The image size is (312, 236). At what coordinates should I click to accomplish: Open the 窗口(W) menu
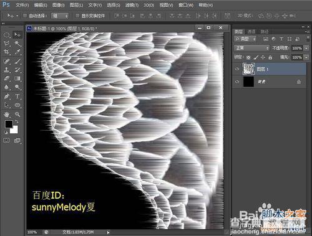click(186, 5)
